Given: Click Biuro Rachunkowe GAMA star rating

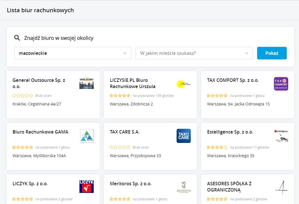Looking at the screenshot, I should click(x=22, y=147).
